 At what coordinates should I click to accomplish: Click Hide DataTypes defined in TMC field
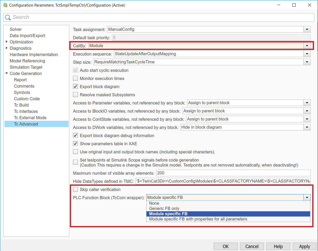[x=223, y=181]
